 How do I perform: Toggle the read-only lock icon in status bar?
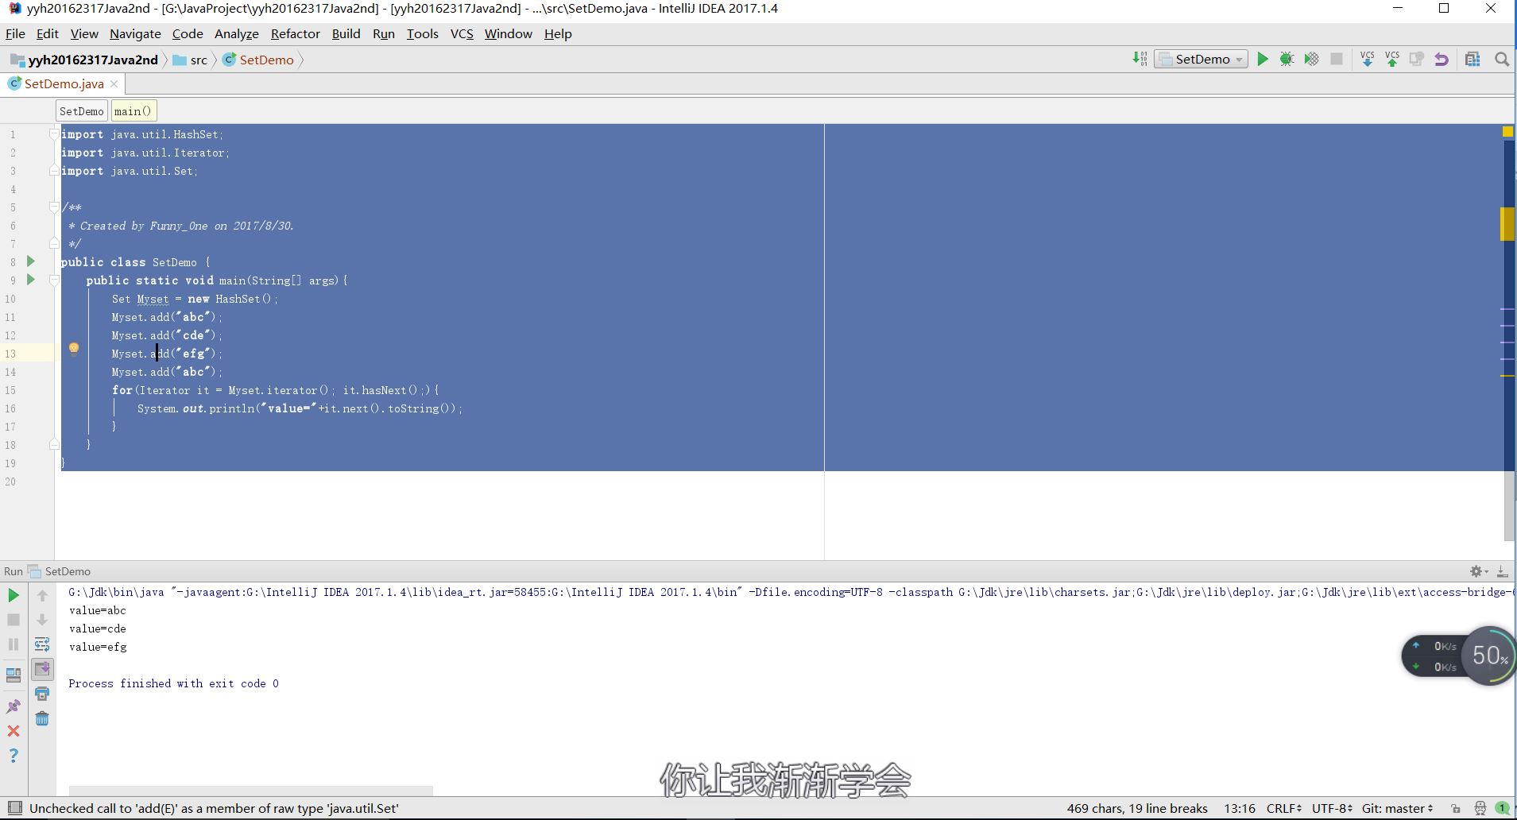point(1456,808)
